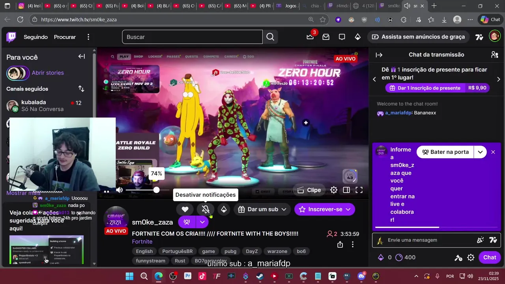Create a clip with the Clipe button
Screen dimensions: 505x284
point(309,190)
